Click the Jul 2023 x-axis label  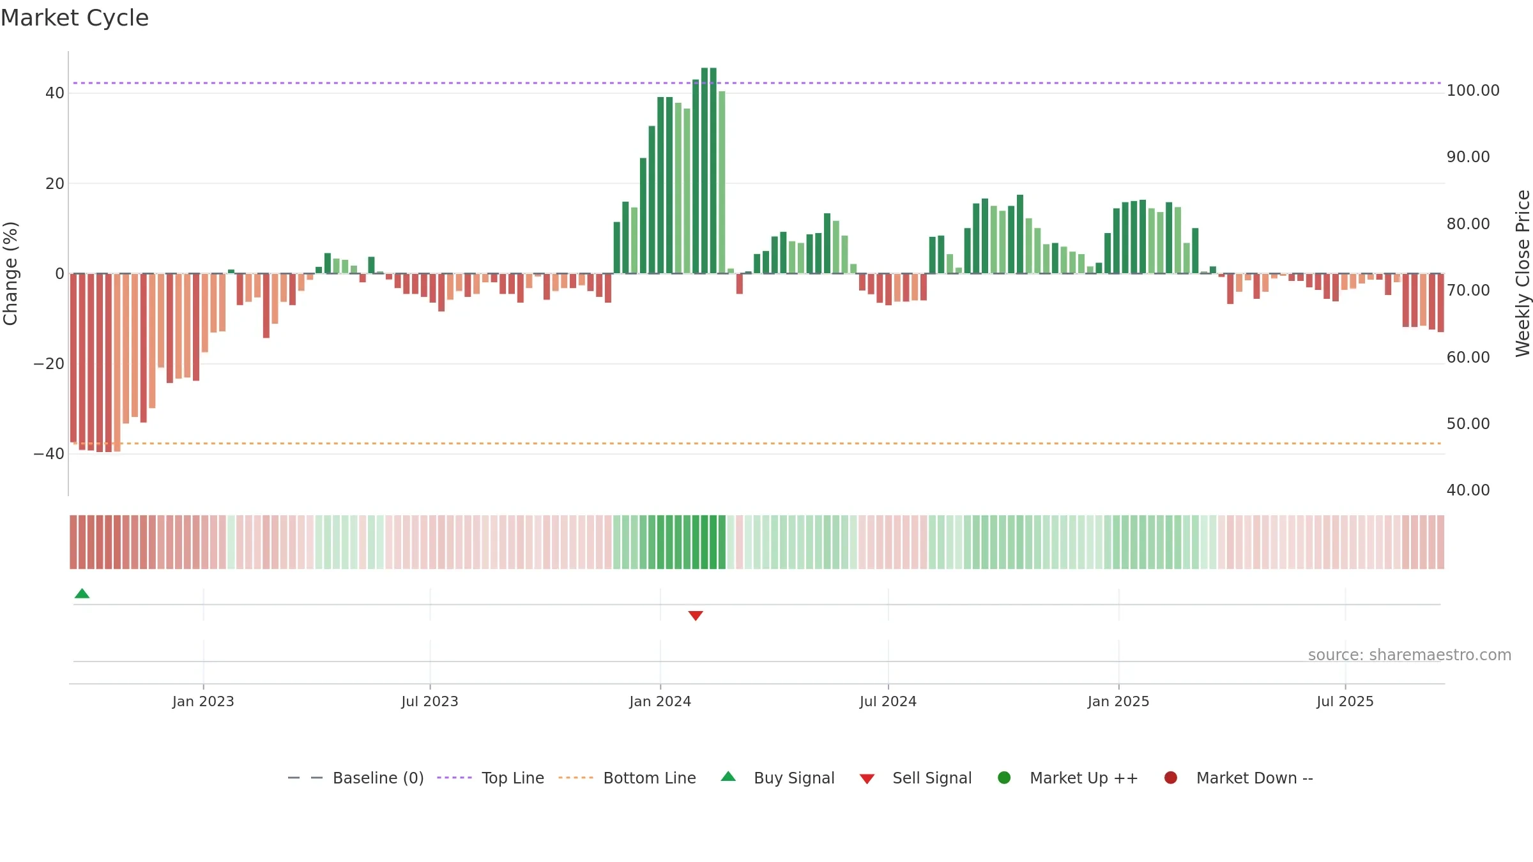coord(430,702)
